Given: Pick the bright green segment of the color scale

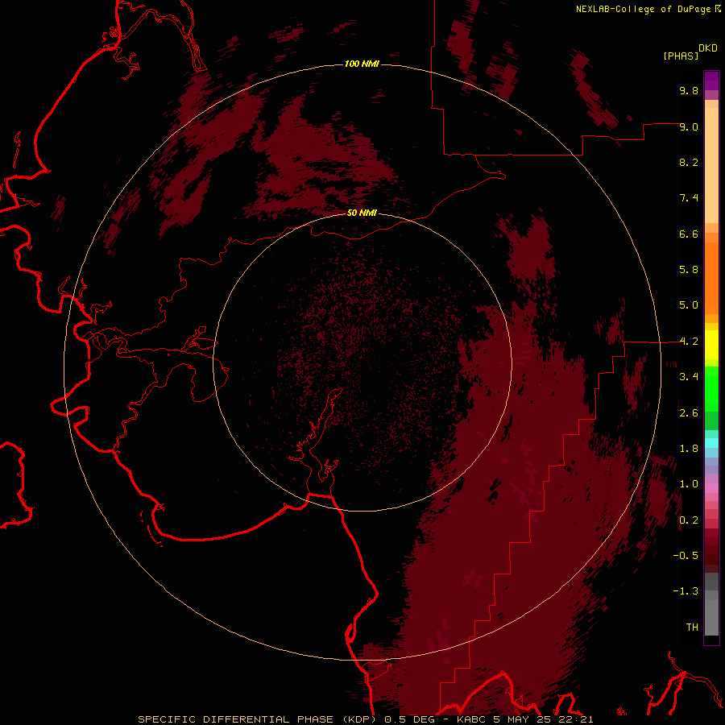Looking at the screenshot, I should click(x=711, y=389).
